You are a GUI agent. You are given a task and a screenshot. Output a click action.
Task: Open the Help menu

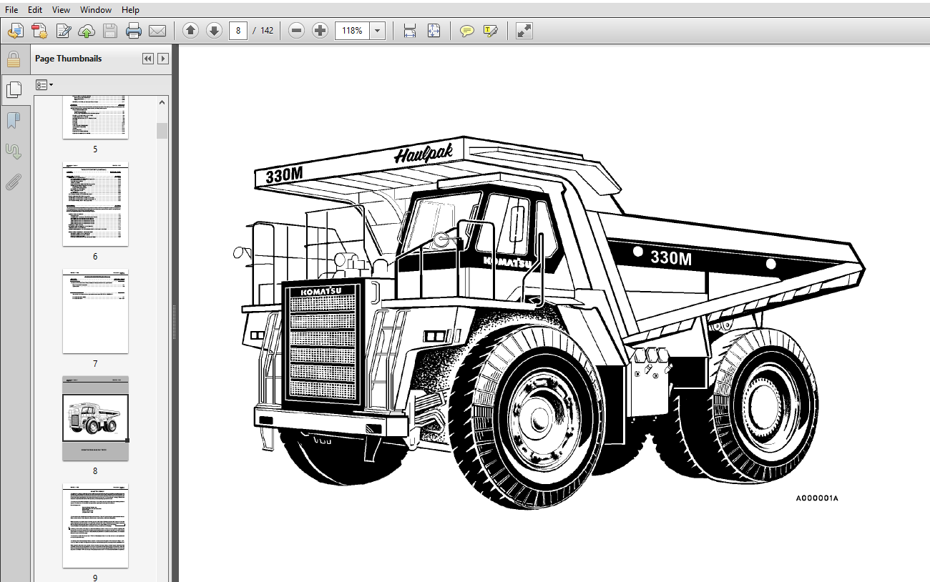point(131,10)
